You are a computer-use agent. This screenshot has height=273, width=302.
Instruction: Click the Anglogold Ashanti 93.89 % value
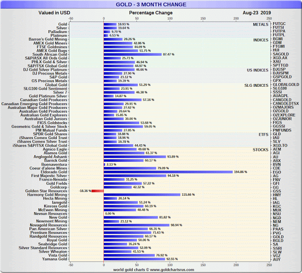point(173,157)
